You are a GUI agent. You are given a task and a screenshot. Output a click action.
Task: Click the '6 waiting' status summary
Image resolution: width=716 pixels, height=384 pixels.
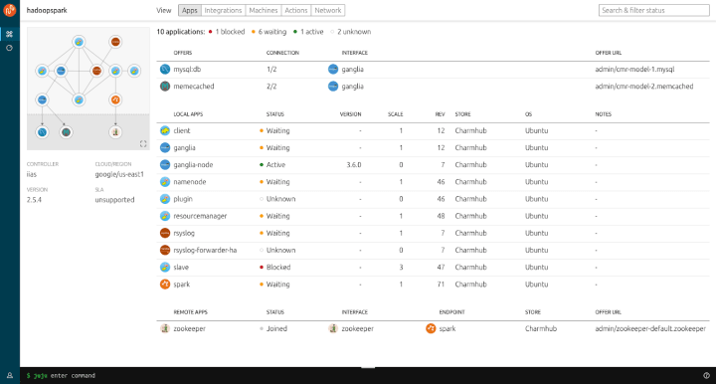[268, 32]
